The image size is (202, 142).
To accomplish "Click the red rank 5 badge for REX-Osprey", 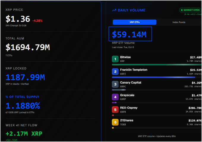I will tap(115, 110).
